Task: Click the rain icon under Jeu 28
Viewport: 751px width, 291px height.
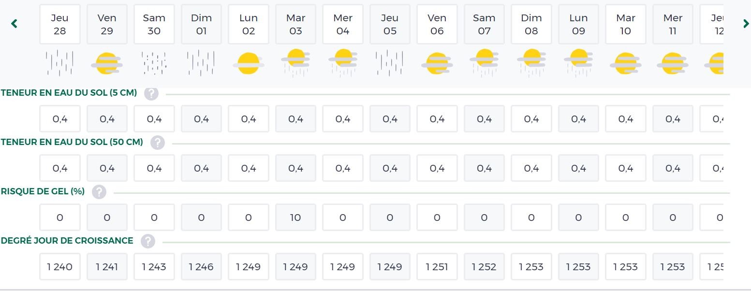Action: 59,63
